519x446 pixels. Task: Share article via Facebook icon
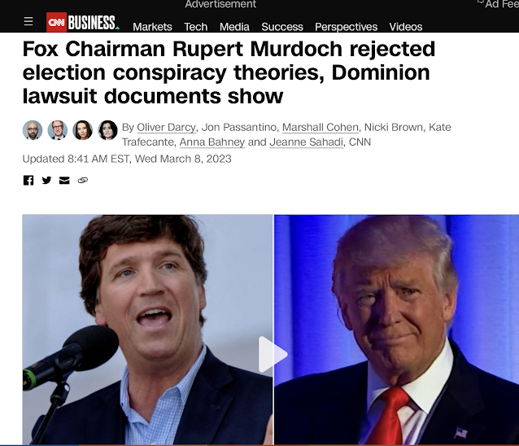(28, 180)
